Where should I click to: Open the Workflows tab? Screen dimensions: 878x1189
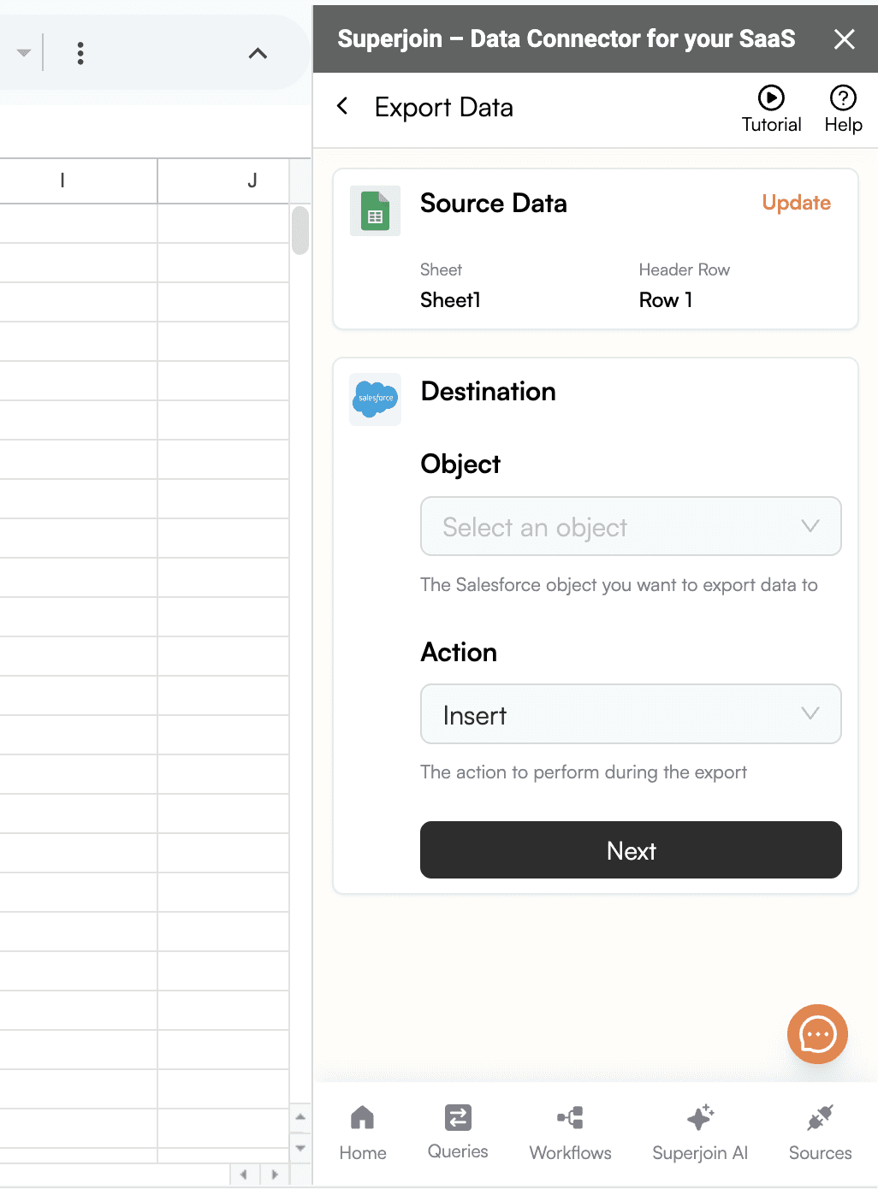[570, 1133]
